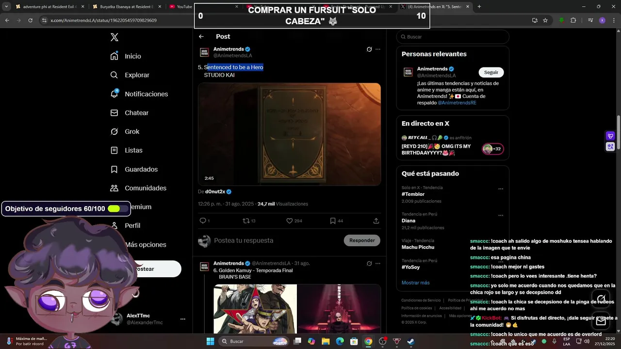Viewport: 621px width, 349px height.
Task: Reload the page in Chrome
Action: point(31,20)
